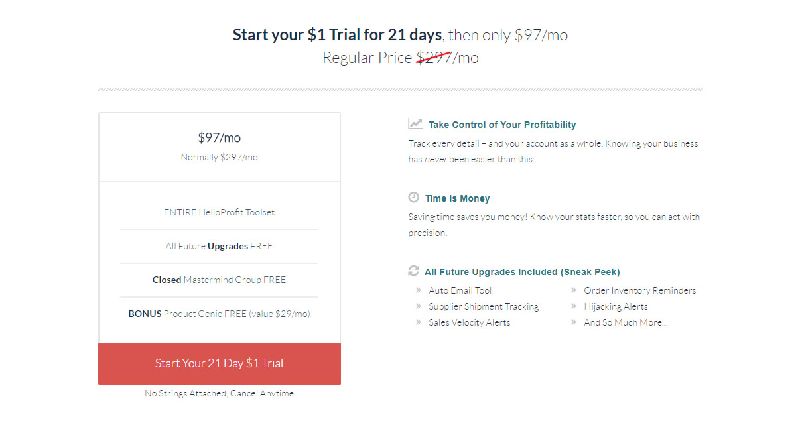
Task: Click the refresh icon next to All Future Upgrades
Action: (x=414, y=271)
